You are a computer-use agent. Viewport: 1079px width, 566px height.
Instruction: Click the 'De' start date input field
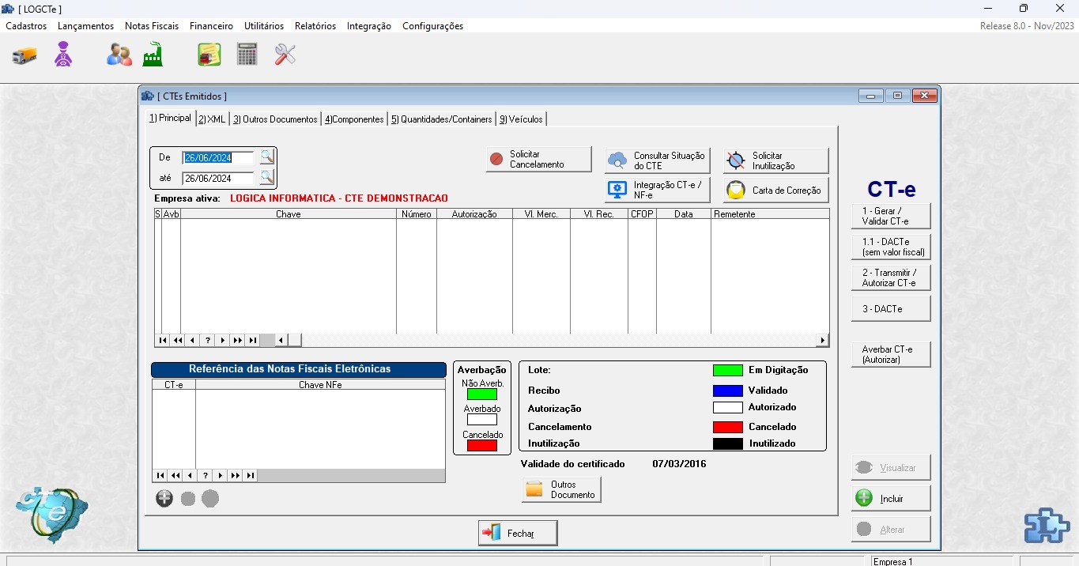pyautogui.click(x=218, y=157)
